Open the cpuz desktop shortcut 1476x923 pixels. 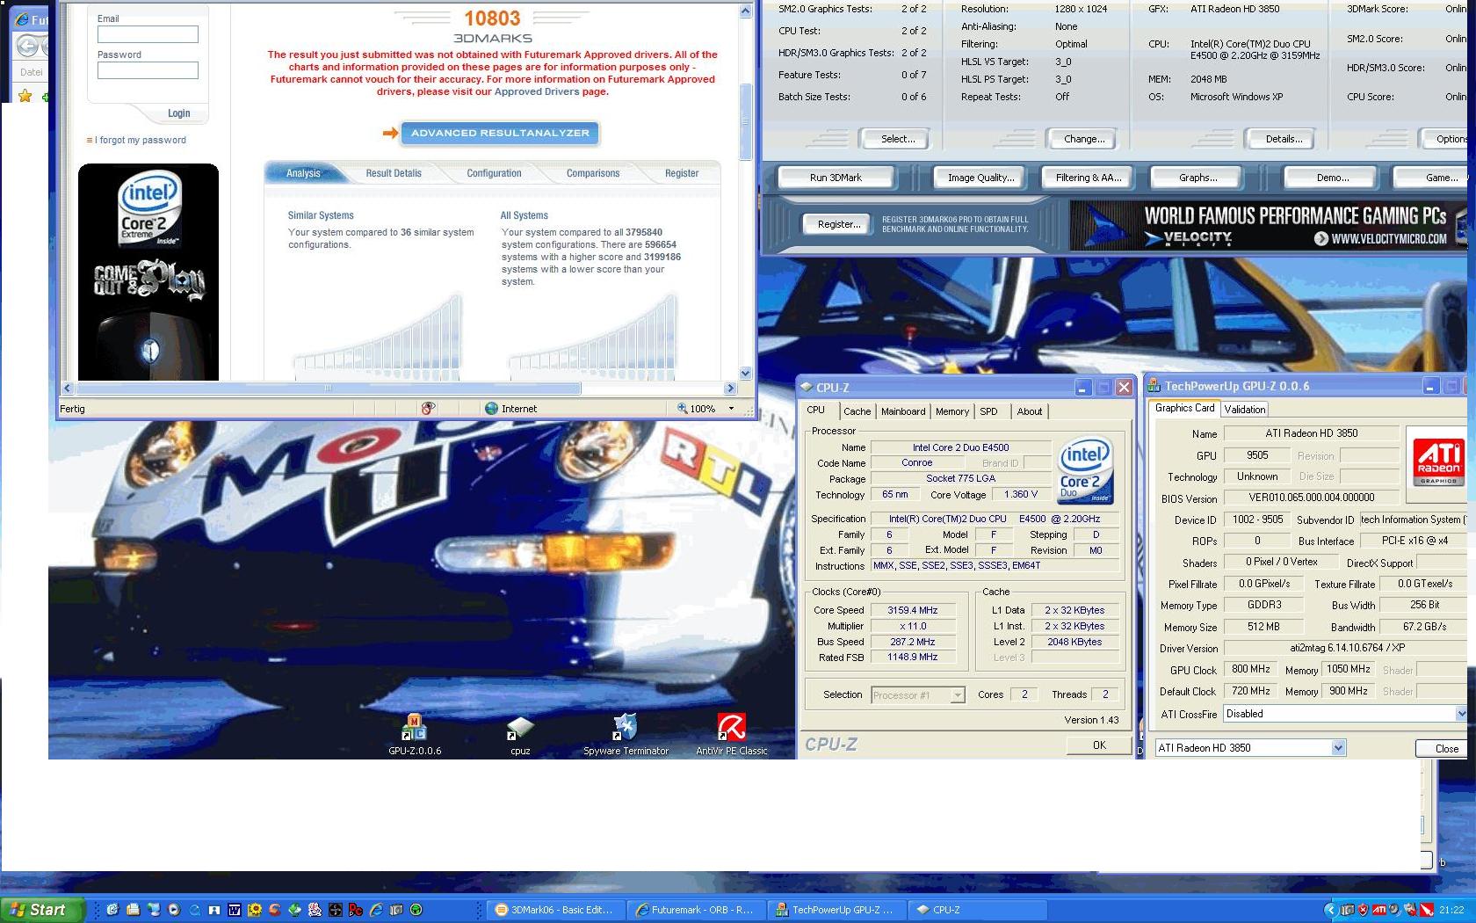[x=520, y=736]
